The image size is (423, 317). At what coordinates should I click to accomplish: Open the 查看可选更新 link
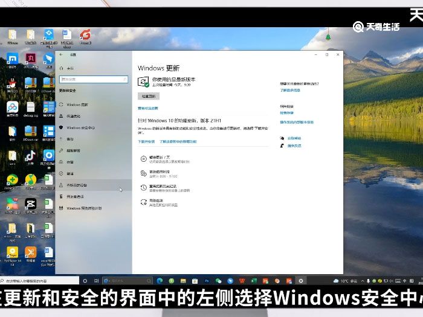point(148,108)
